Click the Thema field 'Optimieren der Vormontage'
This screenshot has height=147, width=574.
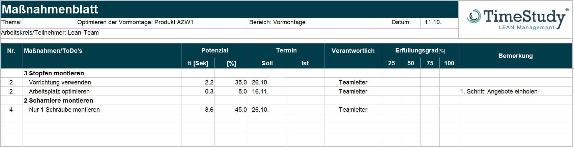(135, 23)
